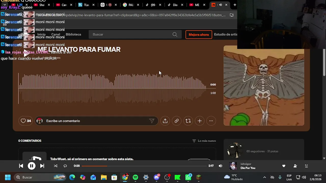The image size is (326, 183).
Task: Open Copilot from the taskbar
Action: point(83,177)
